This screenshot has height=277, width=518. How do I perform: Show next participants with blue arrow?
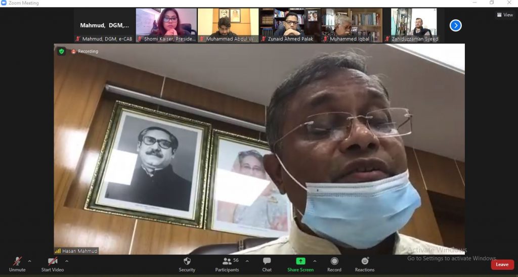coord(455,25)
